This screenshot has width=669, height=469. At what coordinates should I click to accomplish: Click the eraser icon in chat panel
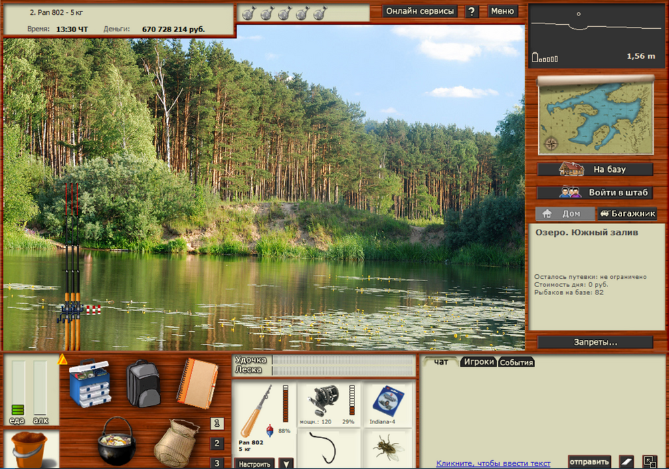pyautogui.click(x=626, y=462)
